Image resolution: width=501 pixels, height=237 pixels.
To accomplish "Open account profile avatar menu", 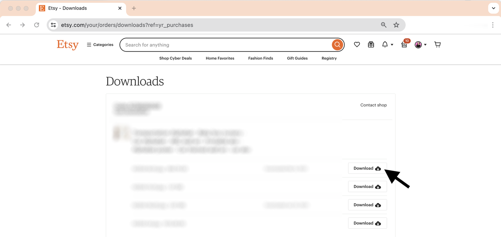I will pos(421,45).
